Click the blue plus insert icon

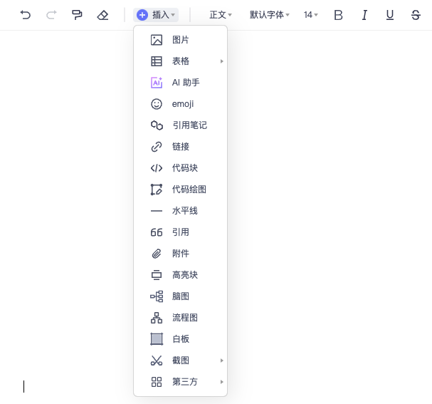(x=142, y=15)
